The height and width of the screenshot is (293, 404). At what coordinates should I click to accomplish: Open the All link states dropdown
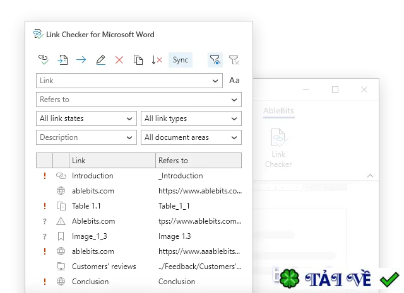(x=86, y=118)
